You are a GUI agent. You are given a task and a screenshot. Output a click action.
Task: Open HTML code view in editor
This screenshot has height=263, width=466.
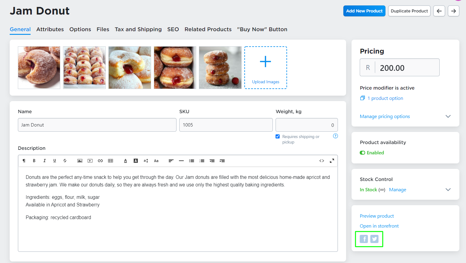[322, 161]
